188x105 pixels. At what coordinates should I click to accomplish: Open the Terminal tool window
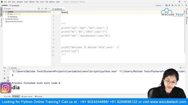(38, 97)
